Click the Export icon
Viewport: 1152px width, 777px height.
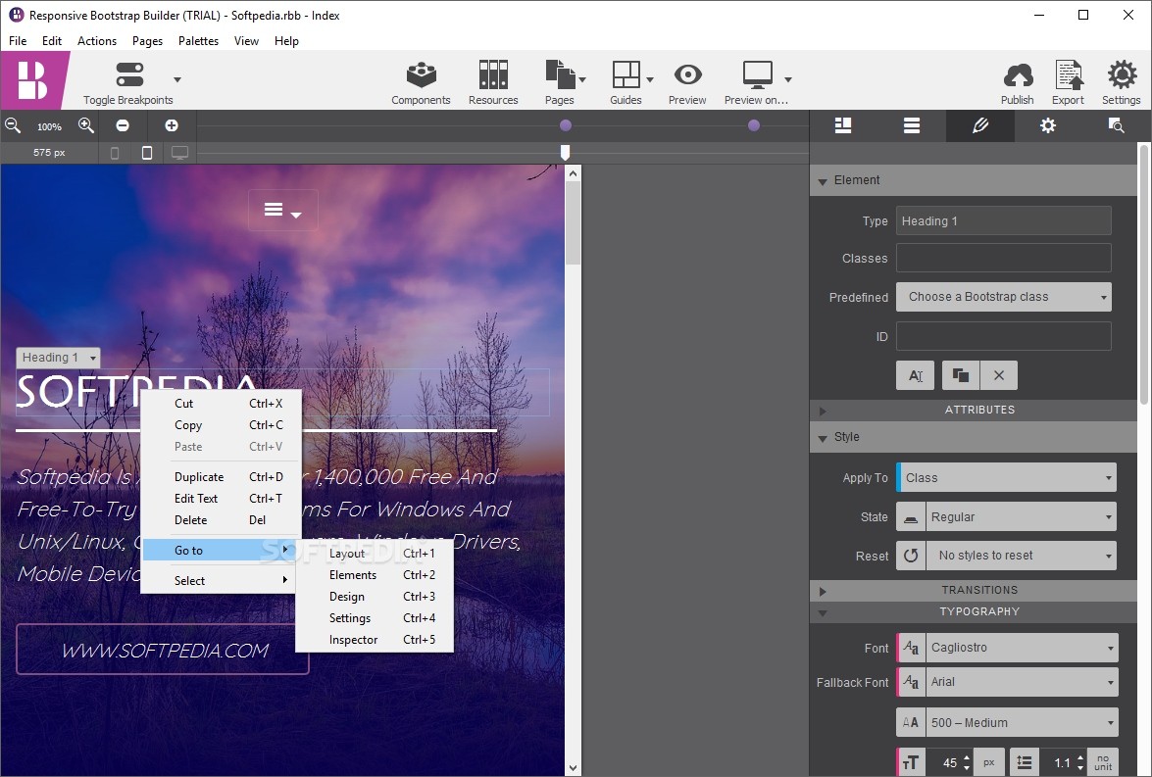click(1069, 74)
